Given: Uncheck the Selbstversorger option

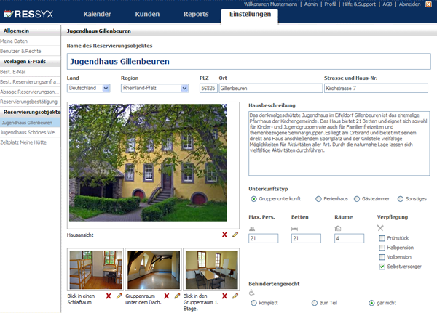Looking at the screenshot, I should coord(382,267).
